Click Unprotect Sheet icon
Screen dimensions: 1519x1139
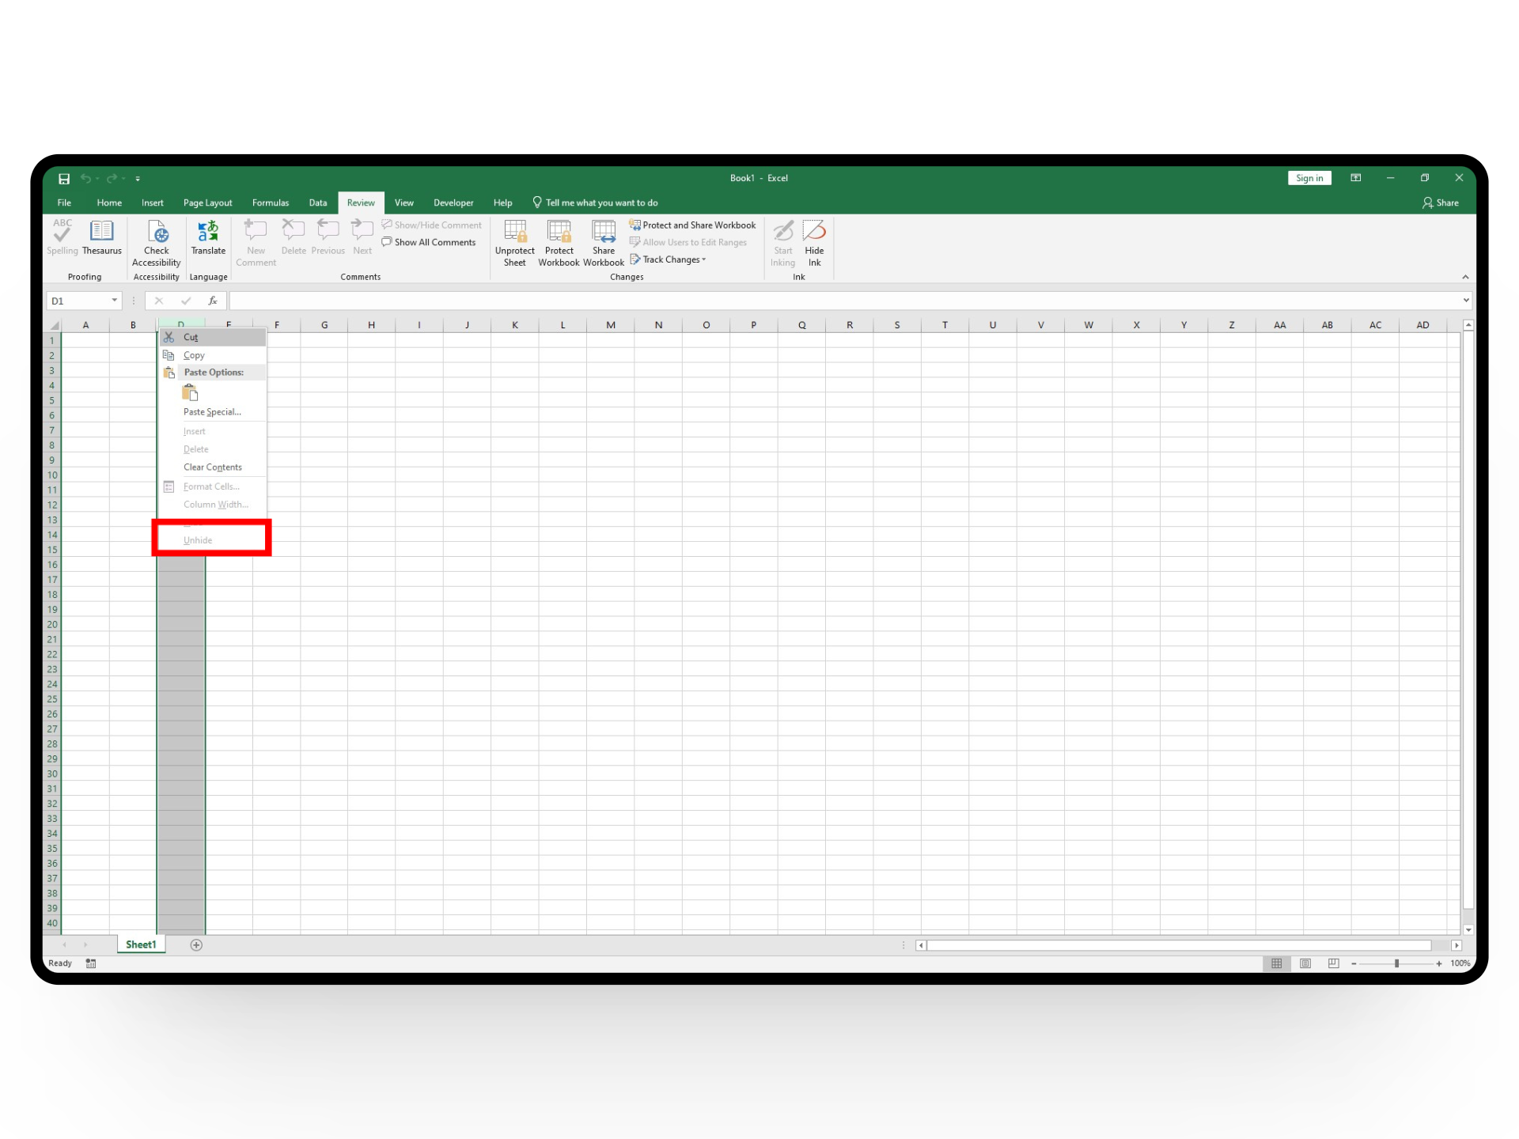tap(515, 232)
